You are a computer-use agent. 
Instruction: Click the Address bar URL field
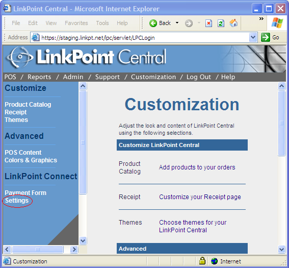coord(144,38)
